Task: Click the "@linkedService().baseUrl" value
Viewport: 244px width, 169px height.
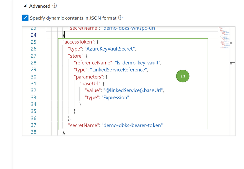Action: [x=133, y=90]
